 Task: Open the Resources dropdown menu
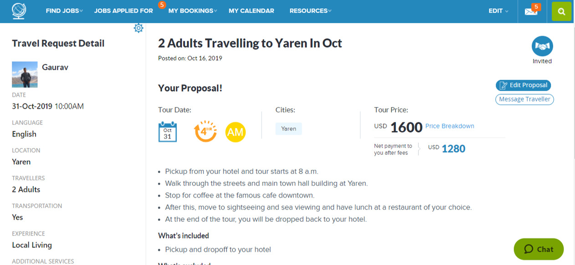pyautogui.click(x=310, y=11)
